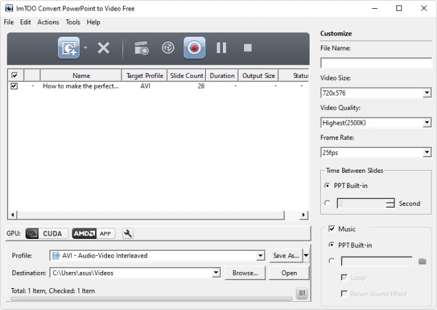The width and height of the screenshot is (437, 310).
Task: Open the Actions menu
Action: [x=48, y=22]
